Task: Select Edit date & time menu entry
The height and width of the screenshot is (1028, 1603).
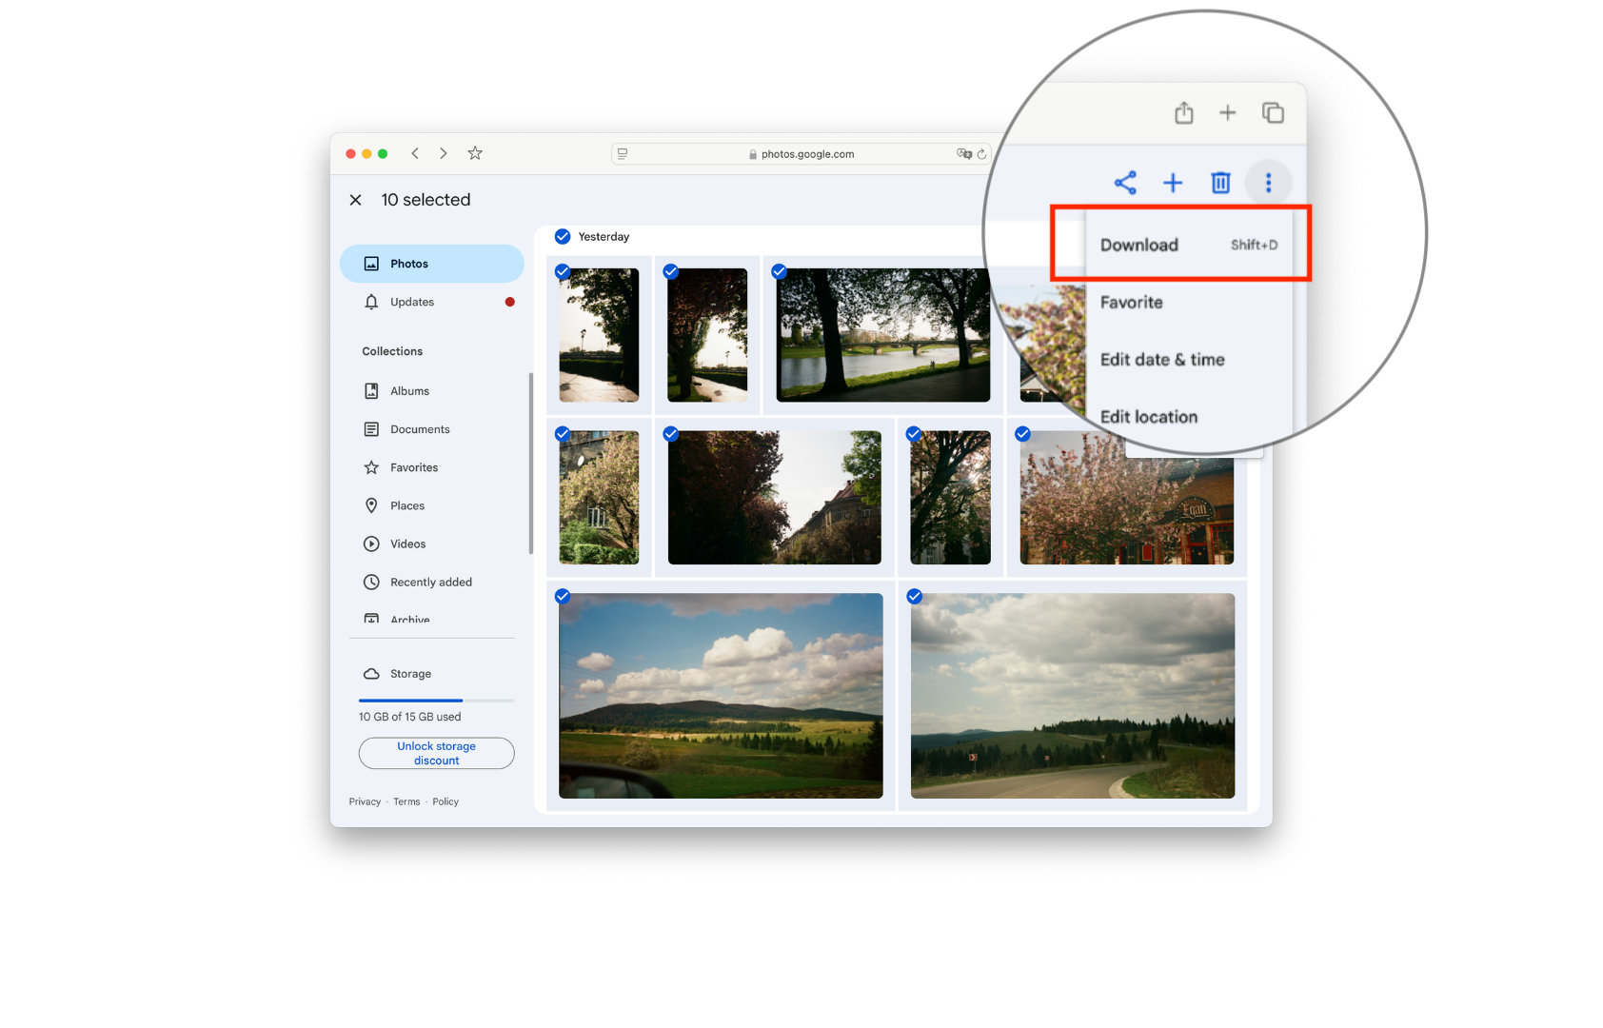Action: [x=1162, y=360]
